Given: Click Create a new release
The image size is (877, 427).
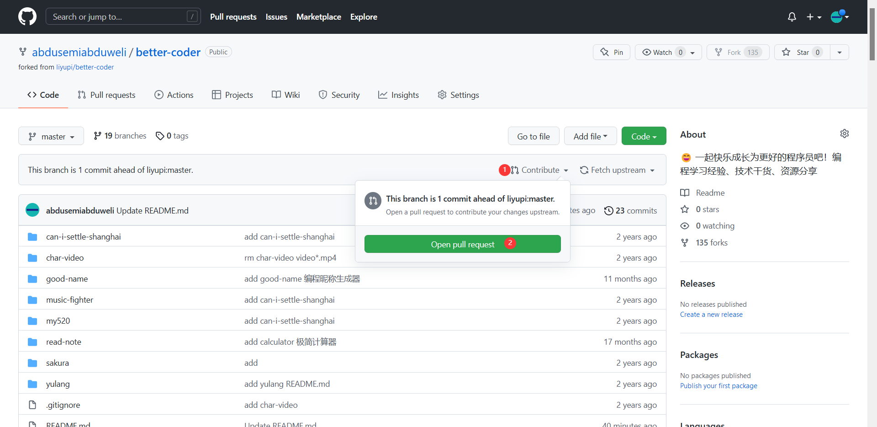Looking at the screenshot, I should pos(711,315).
